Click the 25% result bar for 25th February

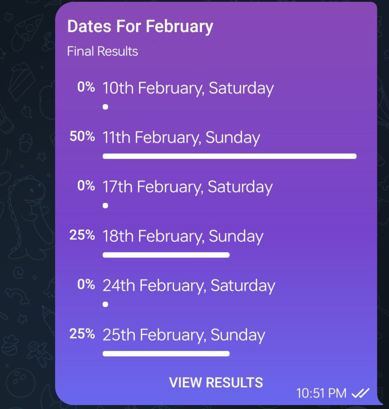pyautogui.click(x=166, y=354)
